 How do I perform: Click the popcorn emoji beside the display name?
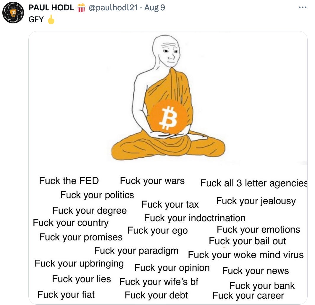pyautogui.click(x=81, y=8)
